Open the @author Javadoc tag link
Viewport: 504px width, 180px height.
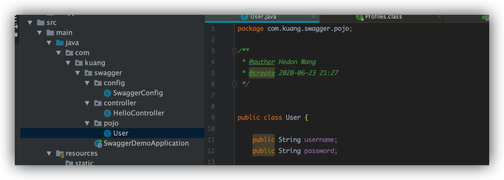pos(262,62)
